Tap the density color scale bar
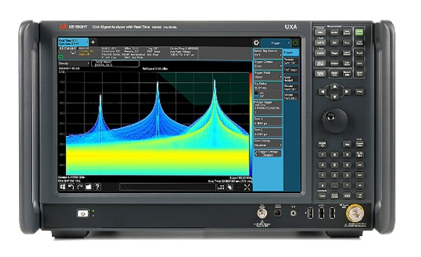421x257 pixels. pyautogui.click(x=251, y=124)
